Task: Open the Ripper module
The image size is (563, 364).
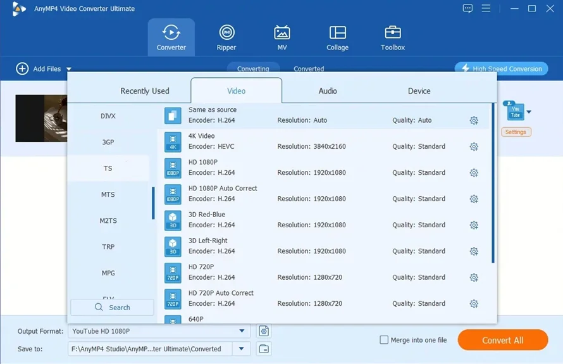Action: 226,37
